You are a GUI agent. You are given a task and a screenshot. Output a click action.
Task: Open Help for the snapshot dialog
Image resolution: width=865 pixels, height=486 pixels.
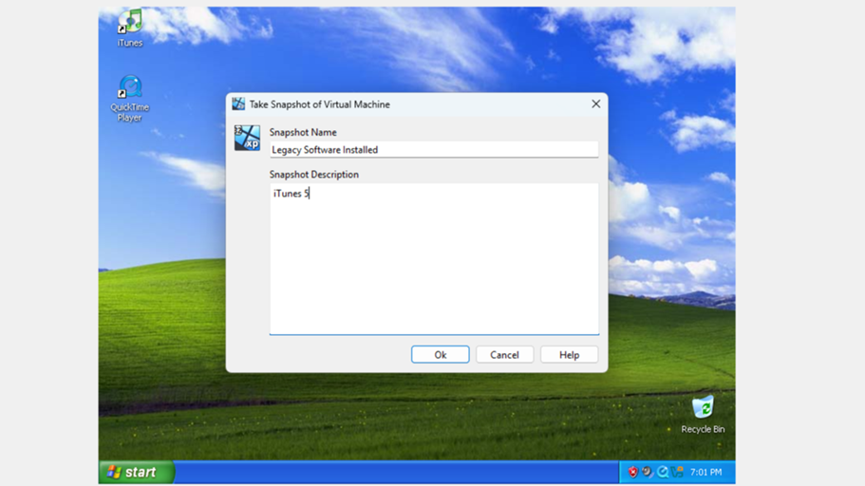point(569,355)
